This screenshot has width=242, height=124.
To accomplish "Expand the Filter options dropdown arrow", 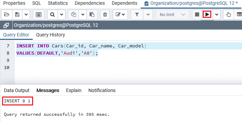I will tap(148, 15).
